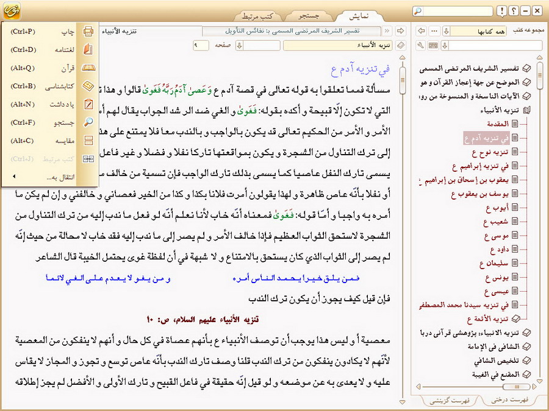Open the سليمان ع chapter
This screenshot has height=411, width=549.
[494, 263]
